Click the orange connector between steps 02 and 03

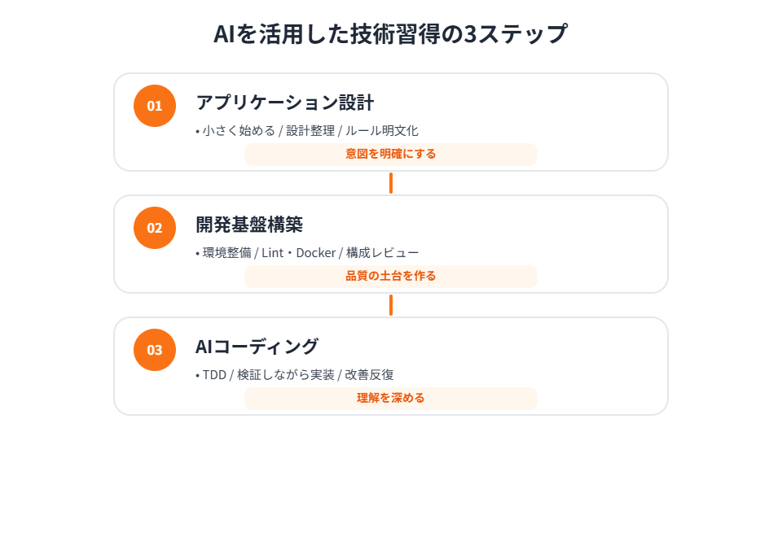coord(391,305)
